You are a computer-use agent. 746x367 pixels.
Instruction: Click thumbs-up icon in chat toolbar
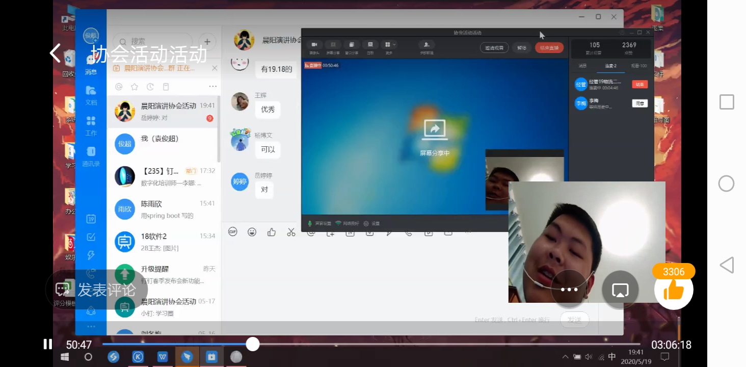pos(272,232)
